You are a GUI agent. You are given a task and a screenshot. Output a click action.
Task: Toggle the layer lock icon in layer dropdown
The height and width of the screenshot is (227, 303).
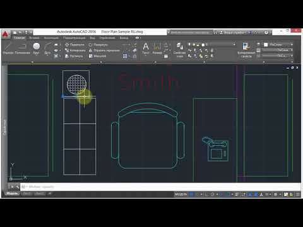tap(198, 45)
